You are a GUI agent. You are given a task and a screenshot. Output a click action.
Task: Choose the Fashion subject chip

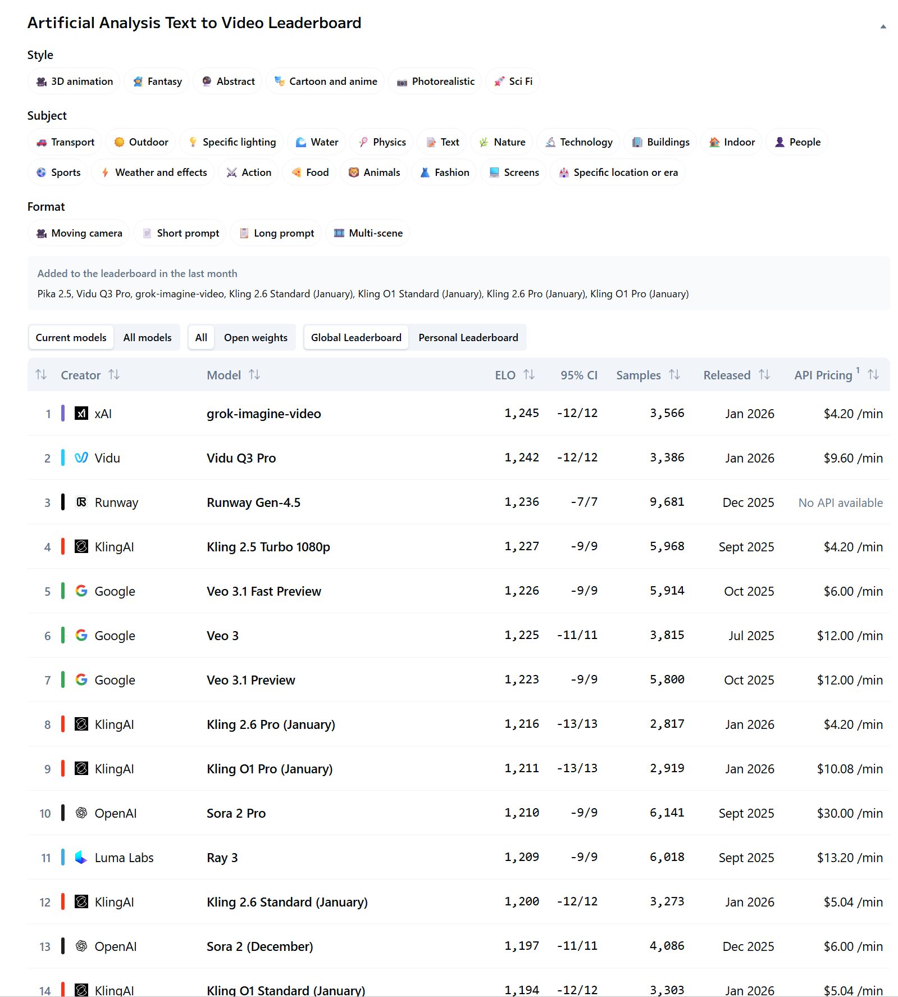click(x=444, y=173)
